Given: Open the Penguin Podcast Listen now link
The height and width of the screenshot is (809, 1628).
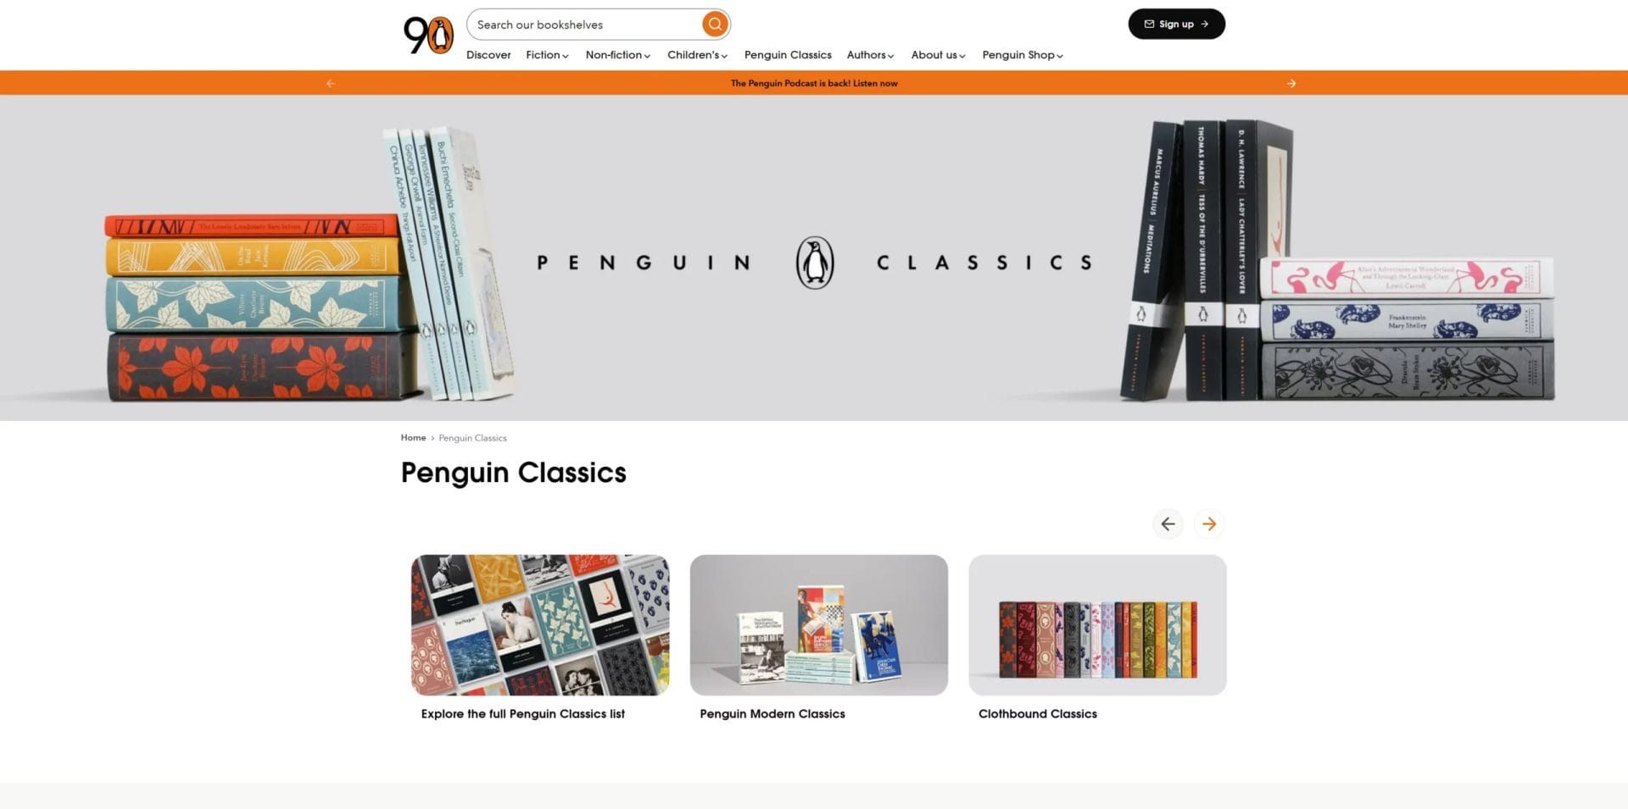Looking at the screenshot, I should click(x=814, y=83).
